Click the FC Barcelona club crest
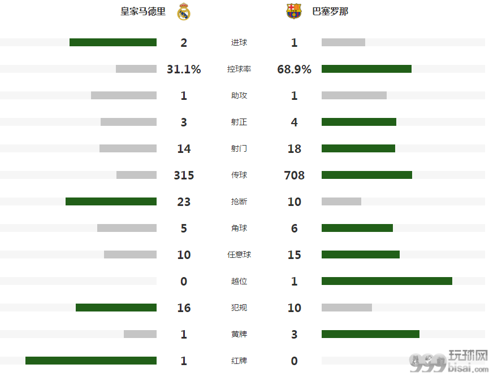The image size is (489, 373). 294,11
